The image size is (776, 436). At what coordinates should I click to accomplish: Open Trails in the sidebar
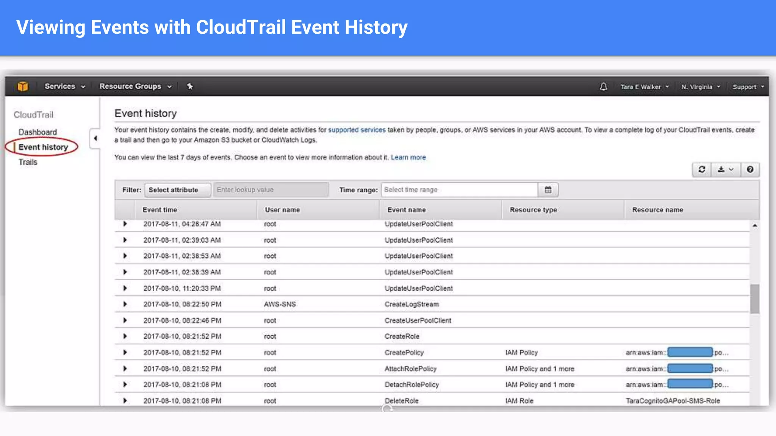28,162
